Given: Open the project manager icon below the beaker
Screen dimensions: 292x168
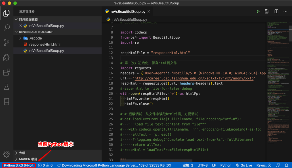Looking at the screenshot, I should coord(7,102).
